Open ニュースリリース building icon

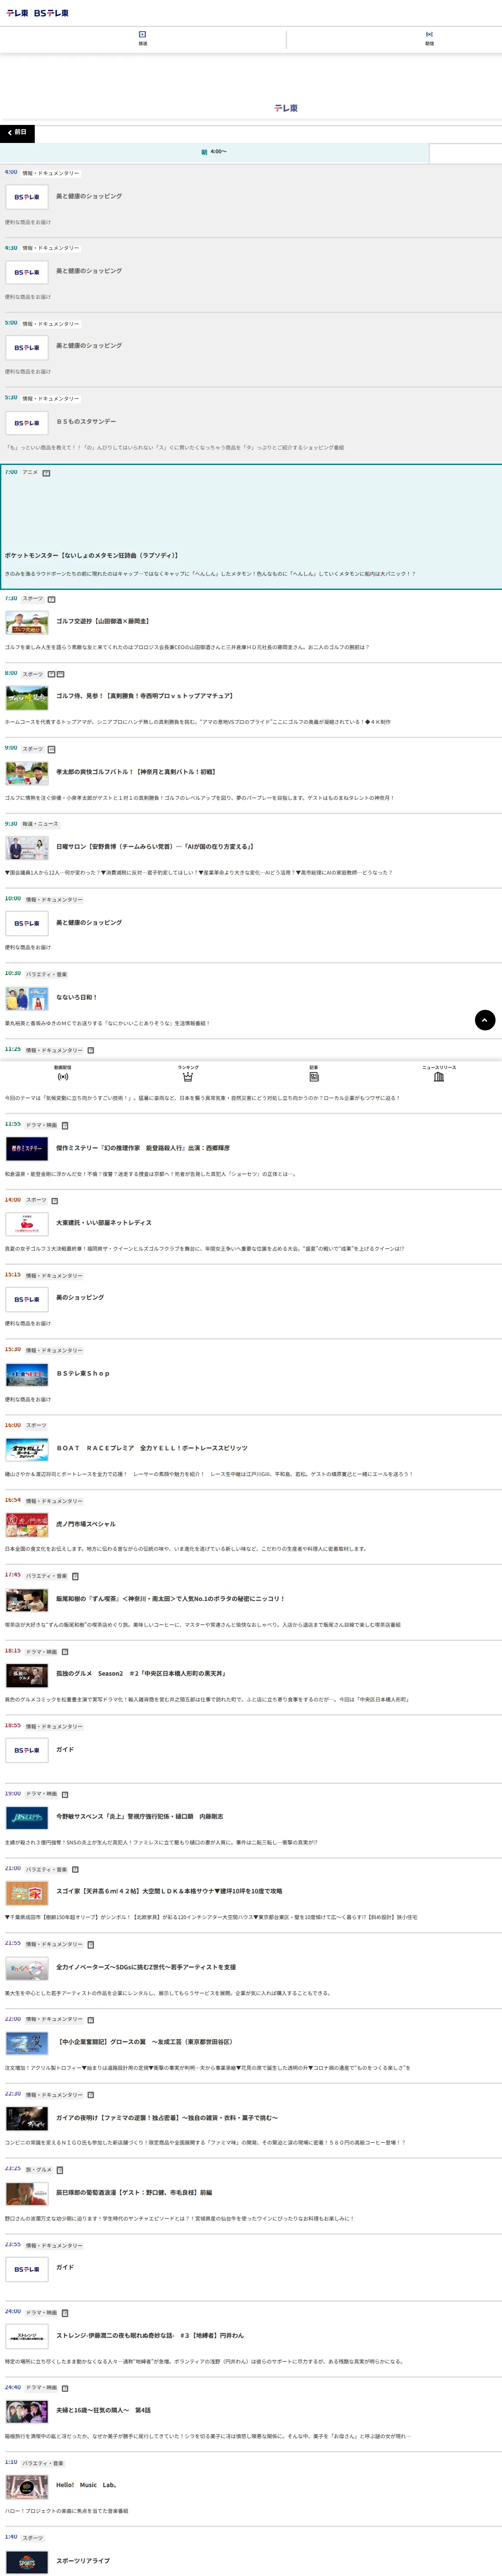point(439,1073)
